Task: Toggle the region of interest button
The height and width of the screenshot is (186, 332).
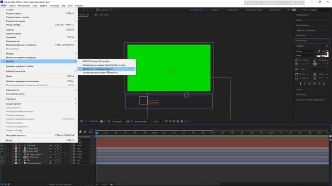Action: pyautogui.click(x=128, y=121)
